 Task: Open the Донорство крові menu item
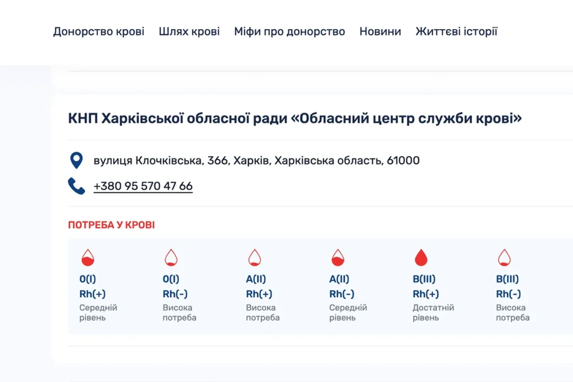[98, 31]
